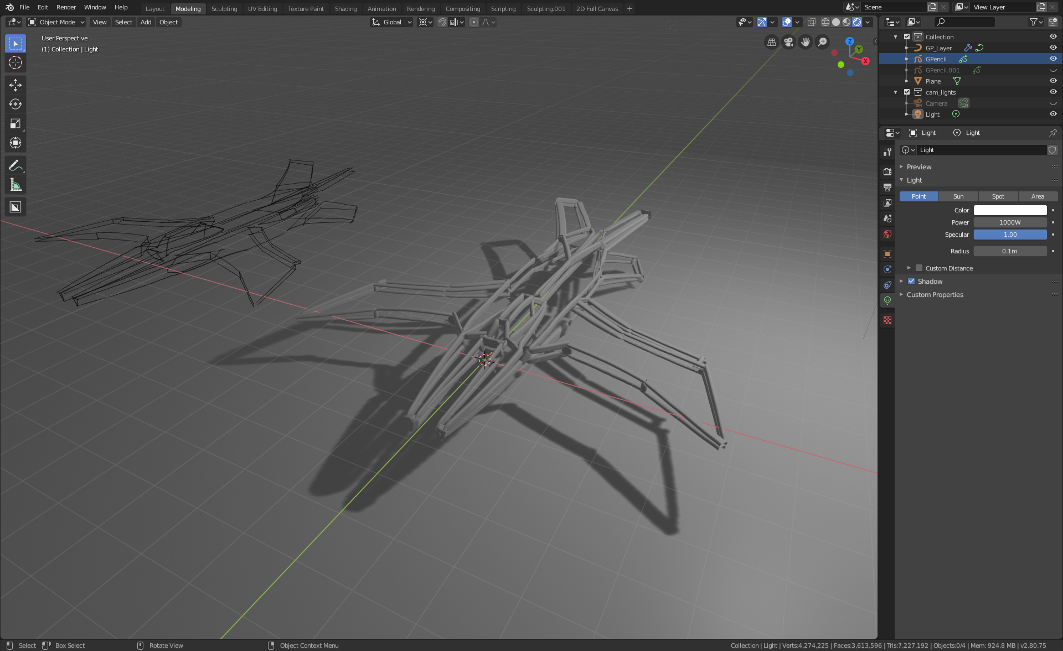Open the Object Mode dropdown
The image size is (1063, 651).
coord(56,22)
